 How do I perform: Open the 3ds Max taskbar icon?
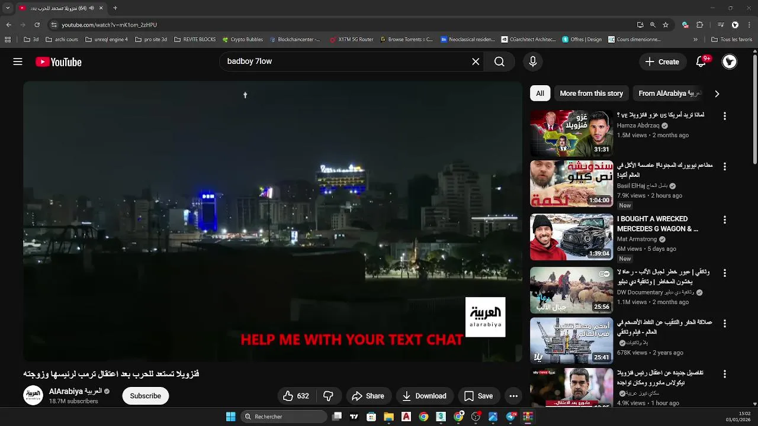pos(441,417)
